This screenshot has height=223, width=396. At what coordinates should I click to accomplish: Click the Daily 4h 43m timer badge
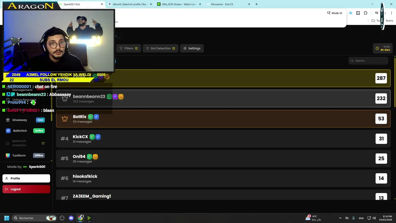383,48
